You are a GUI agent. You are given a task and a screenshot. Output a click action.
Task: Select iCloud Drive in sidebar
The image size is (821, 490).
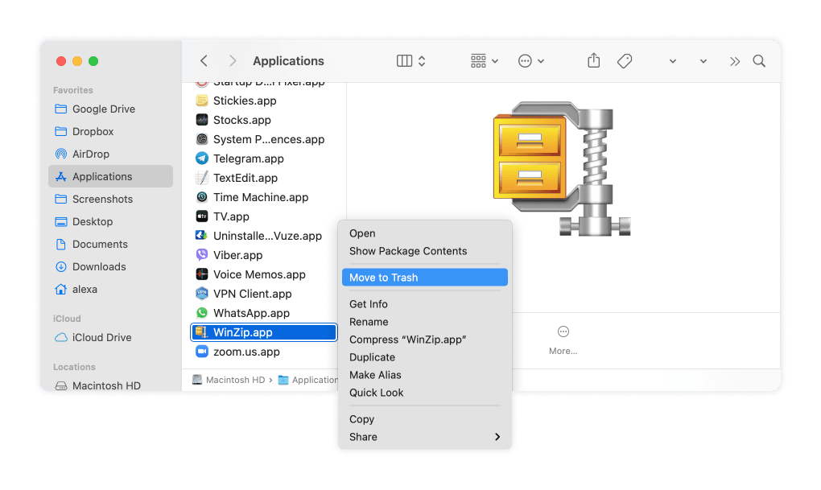101,337
